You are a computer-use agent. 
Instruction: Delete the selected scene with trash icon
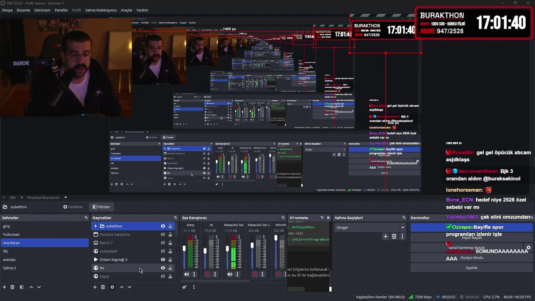click(x=13, y=287)
